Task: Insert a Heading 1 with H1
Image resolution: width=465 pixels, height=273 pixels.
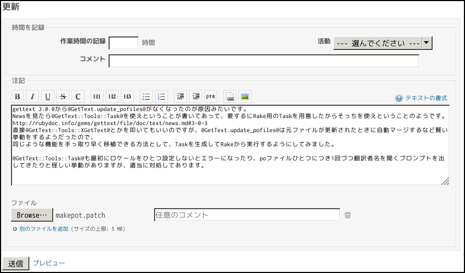Action: 97,96
